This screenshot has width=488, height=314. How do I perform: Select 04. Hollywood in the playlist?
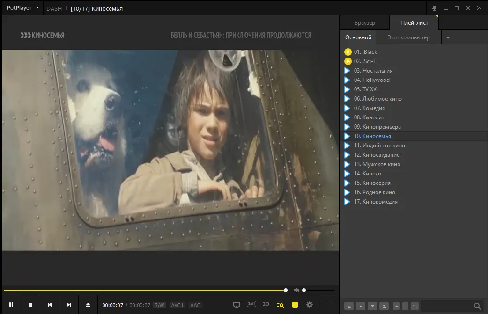point(414,80)
